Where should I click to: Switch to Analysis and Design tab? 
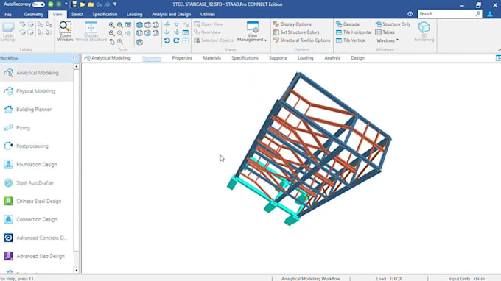click(x=171, y=15)
